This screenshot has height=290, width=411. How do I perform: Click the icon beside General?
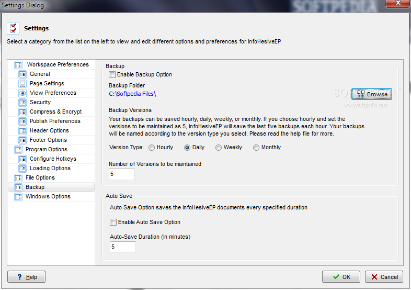point(22,74)
